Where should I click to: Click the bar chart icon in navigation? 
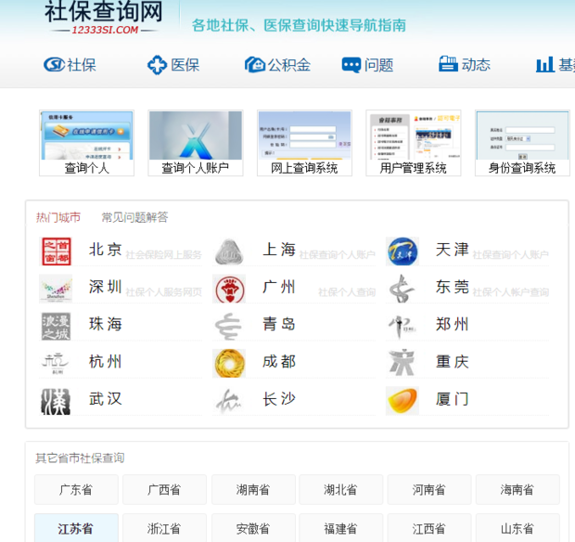click(545, 65)
